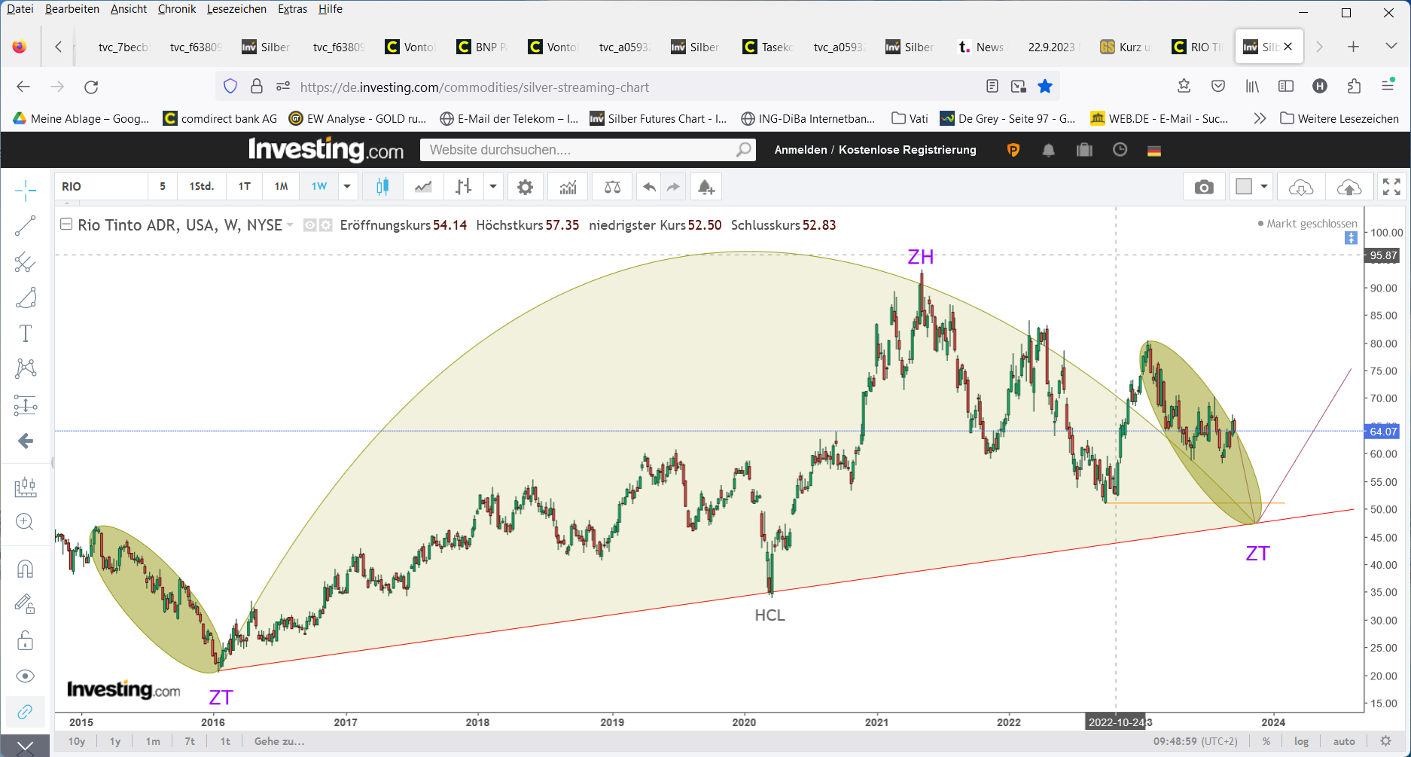The image size is (1411, 757).
Task: Undo the last chart action
Action: click(649, 187)
